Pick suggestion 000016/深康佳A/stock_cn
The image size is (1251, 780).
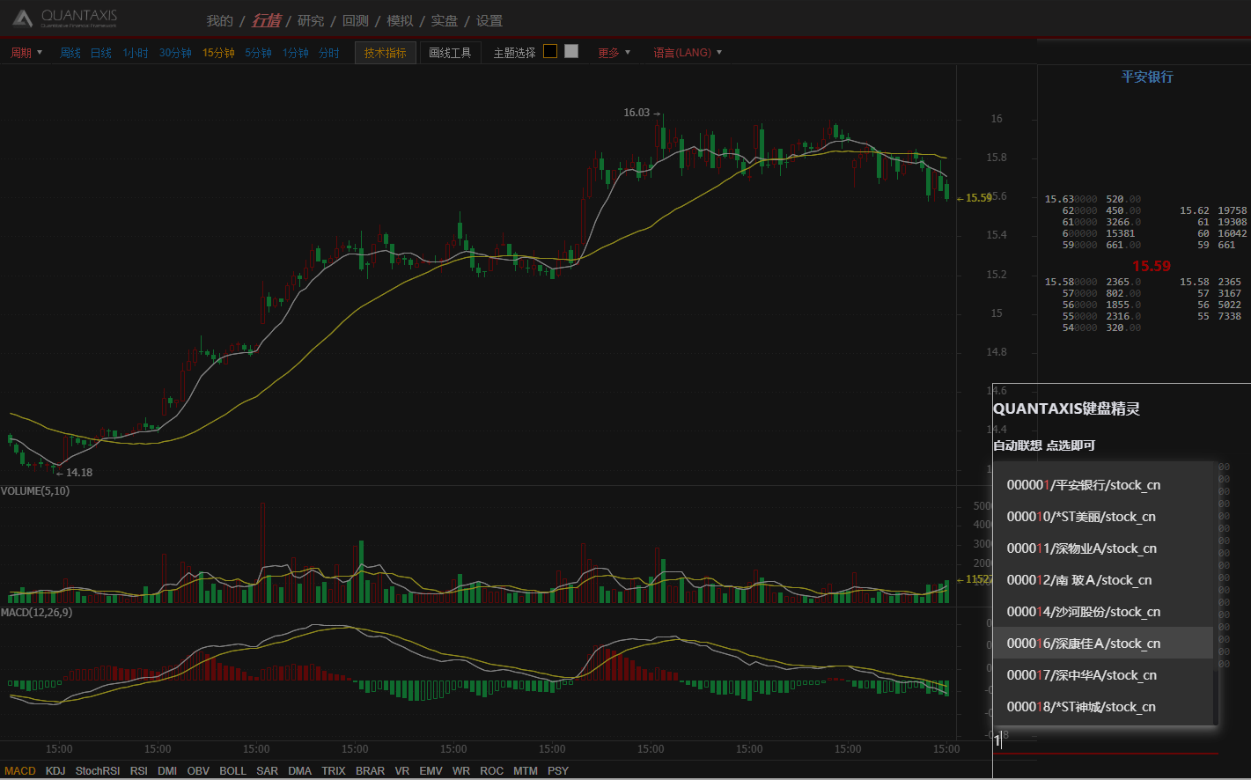pos(1103,644)
